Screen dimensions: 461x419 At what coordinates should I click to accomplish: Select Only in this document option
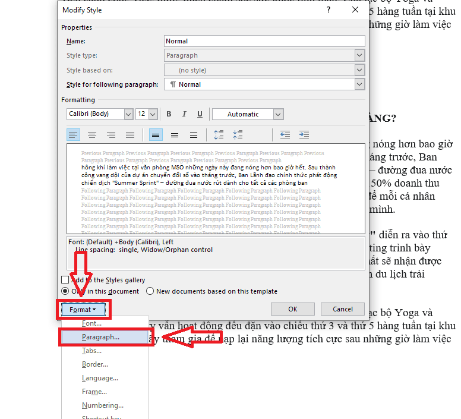[65, 291]
